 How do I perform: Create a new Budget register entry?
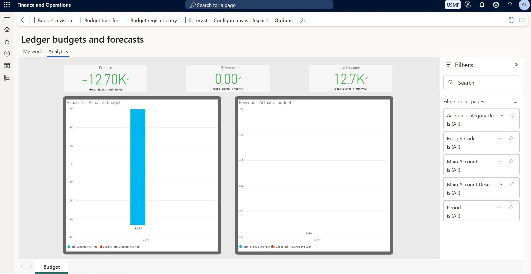pyautogui.click(x=151, y=20)
